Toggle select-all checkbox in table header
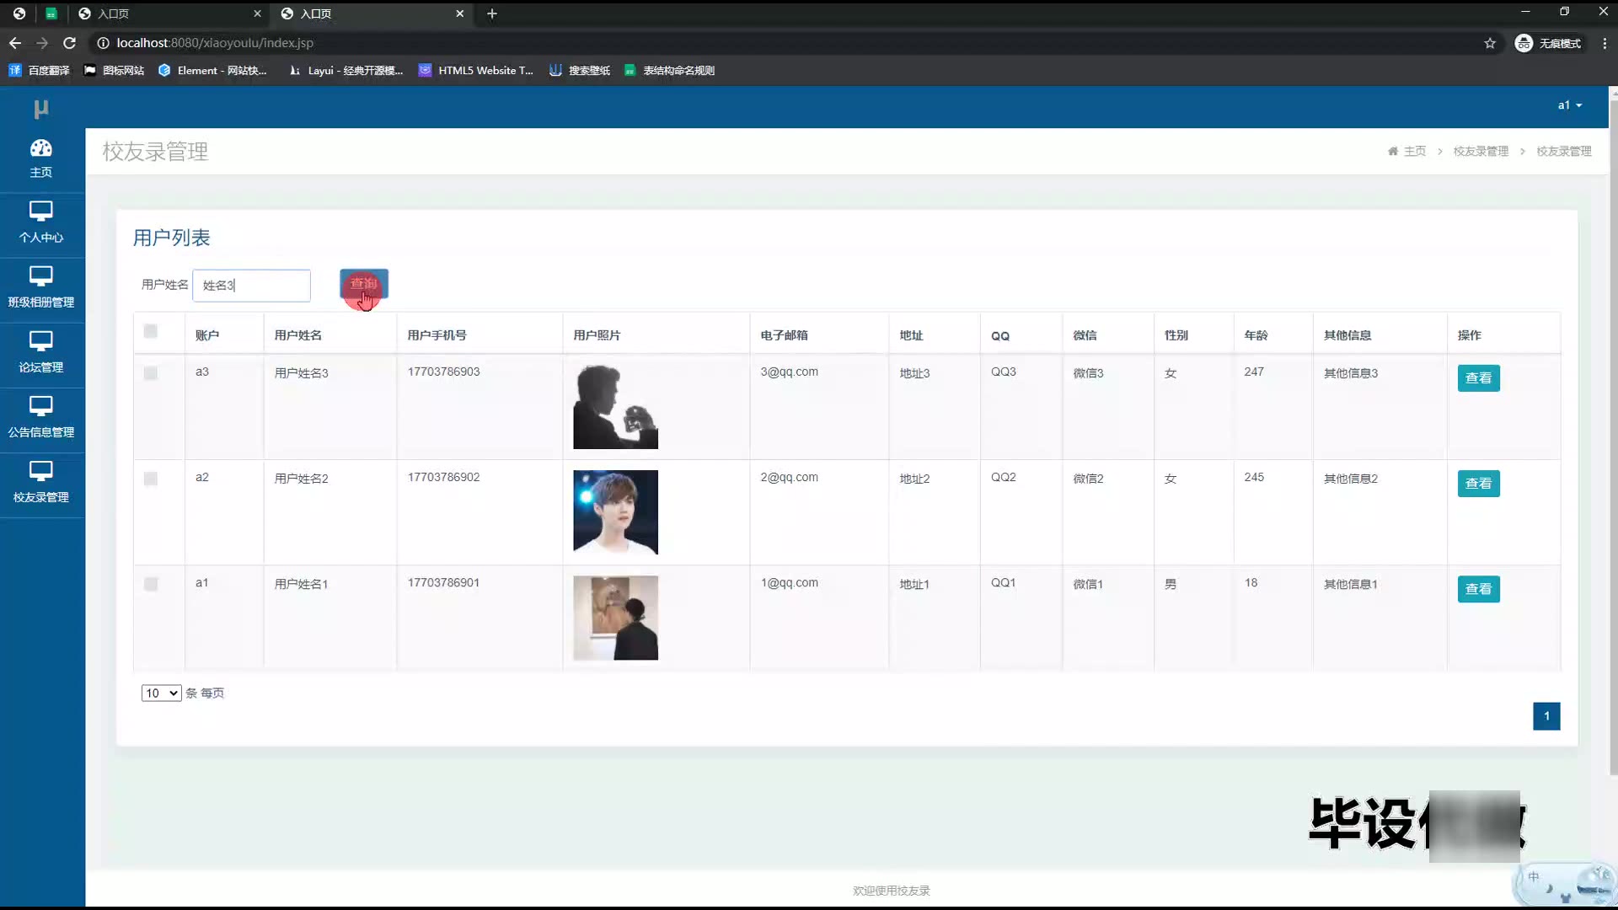Image resolution: width=1618 pixels, height=910 pixels. (x=151, y=331)
